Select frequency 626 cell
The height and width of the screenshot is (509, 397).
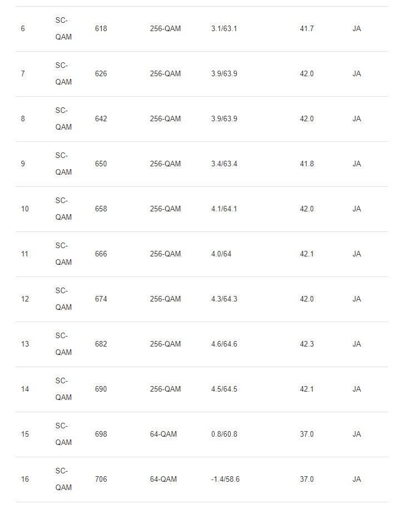click(101, 73)
